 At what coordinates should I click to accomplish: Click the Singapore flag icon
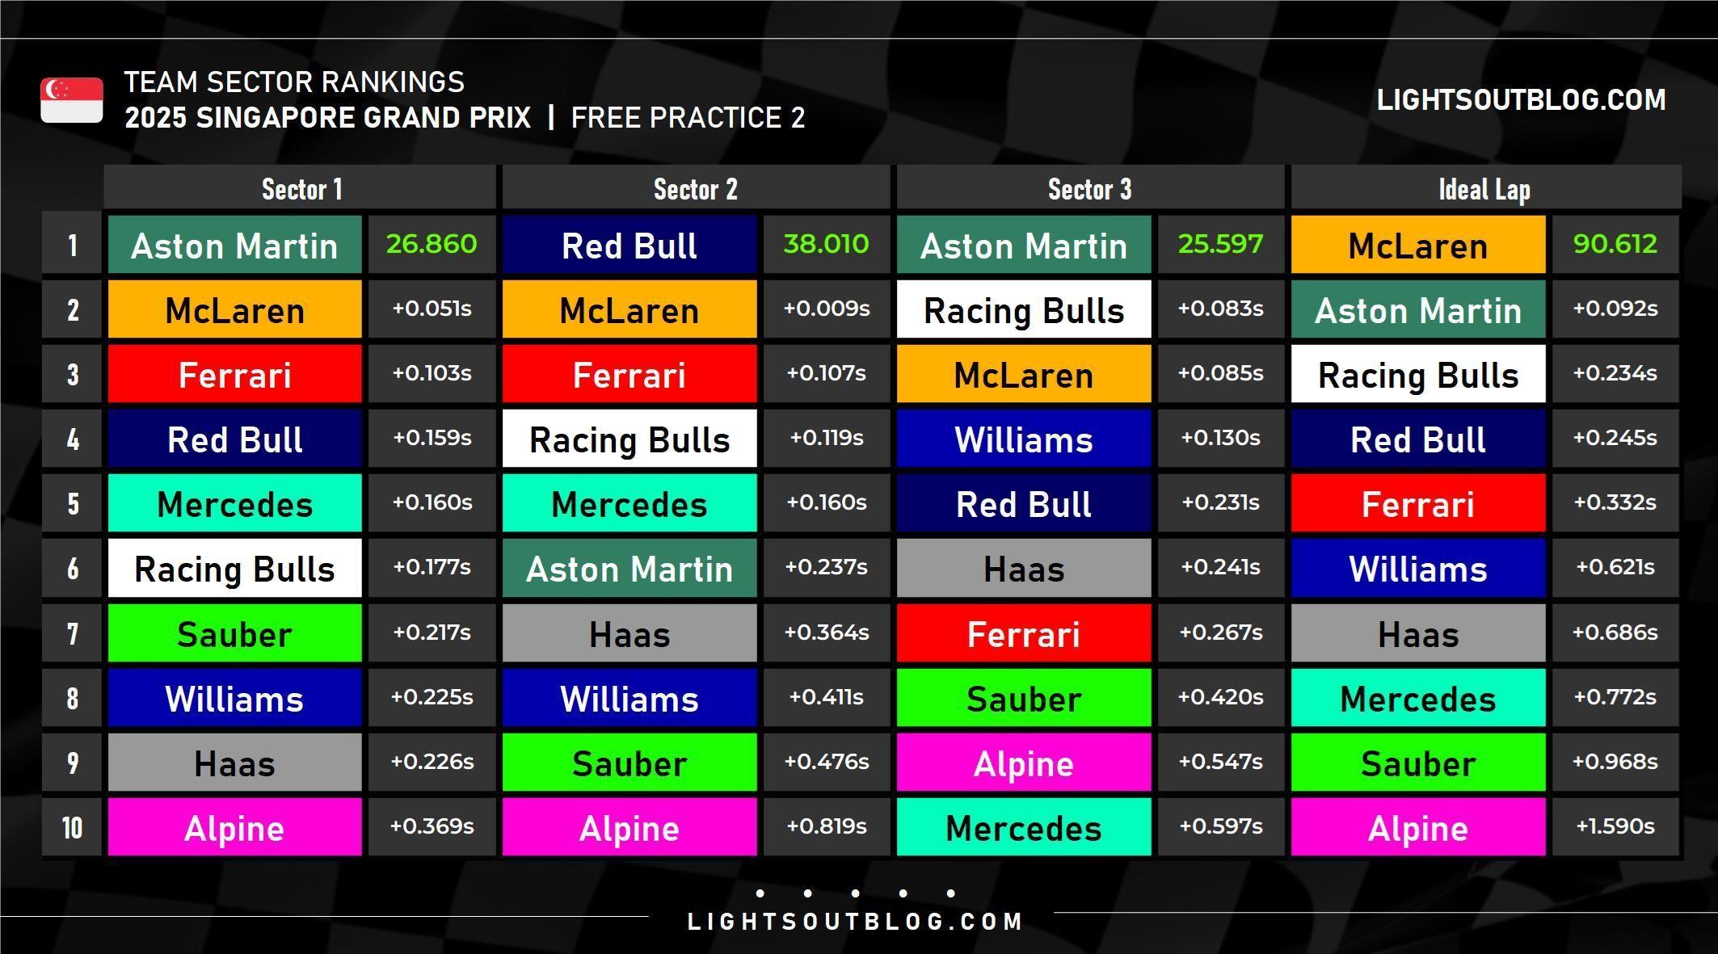[x=72, y=100]
